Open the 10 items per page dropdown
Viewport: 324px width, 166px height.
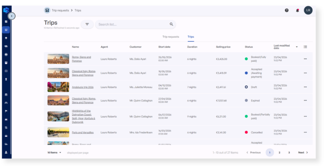54,153
